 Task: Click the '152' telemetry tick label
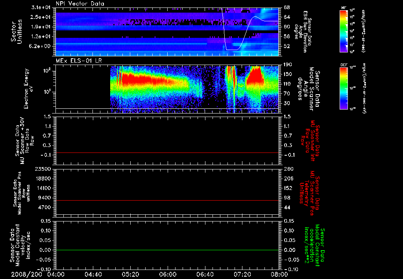288,188
